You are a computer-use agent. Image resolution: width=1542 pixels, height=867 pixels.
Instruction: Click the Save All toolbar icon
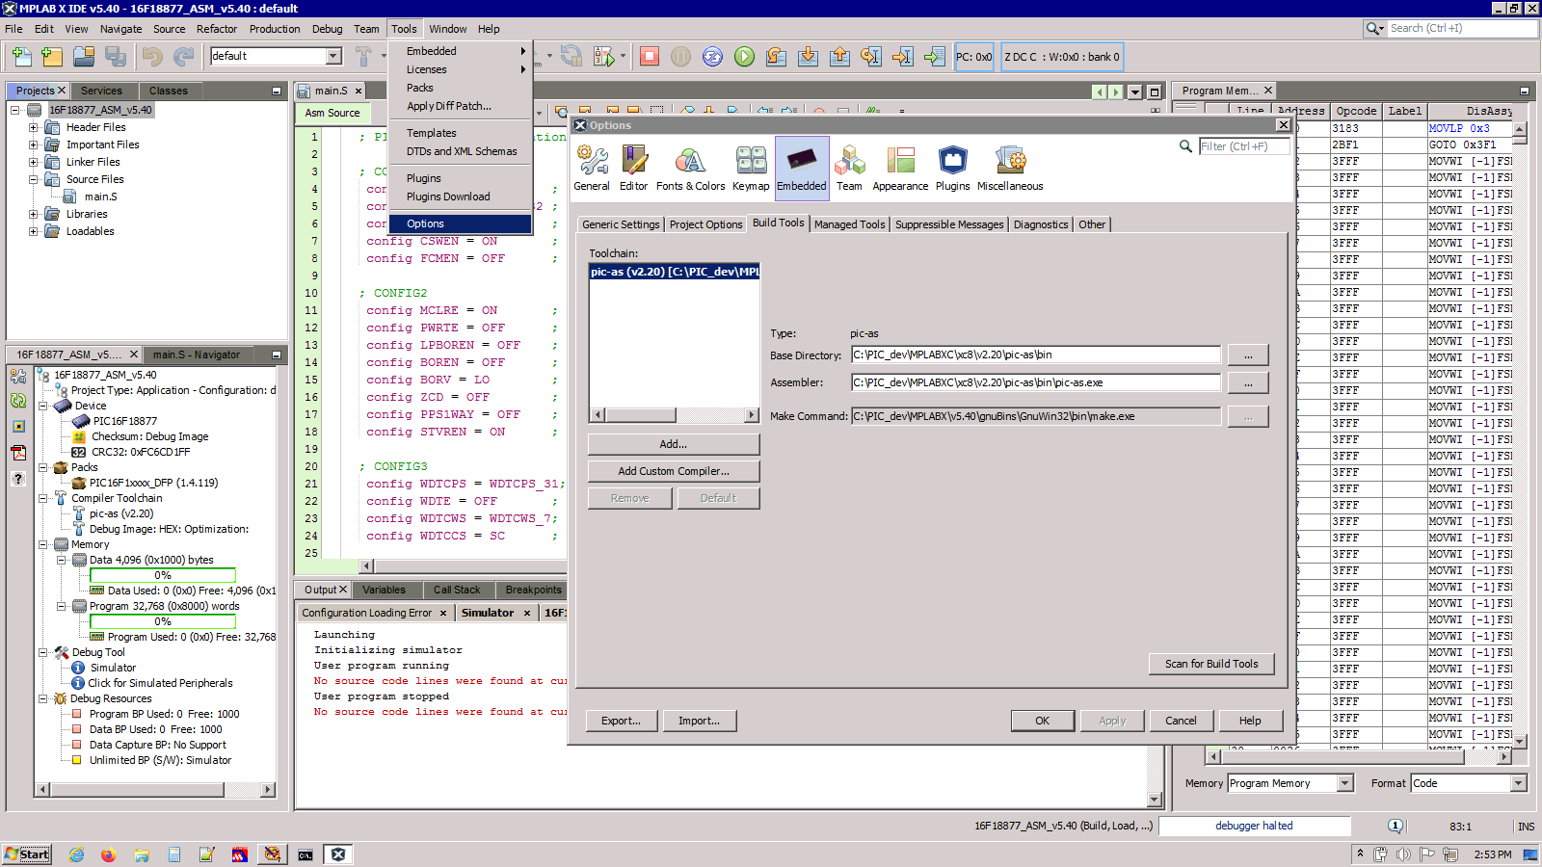(x=116, y=57)
